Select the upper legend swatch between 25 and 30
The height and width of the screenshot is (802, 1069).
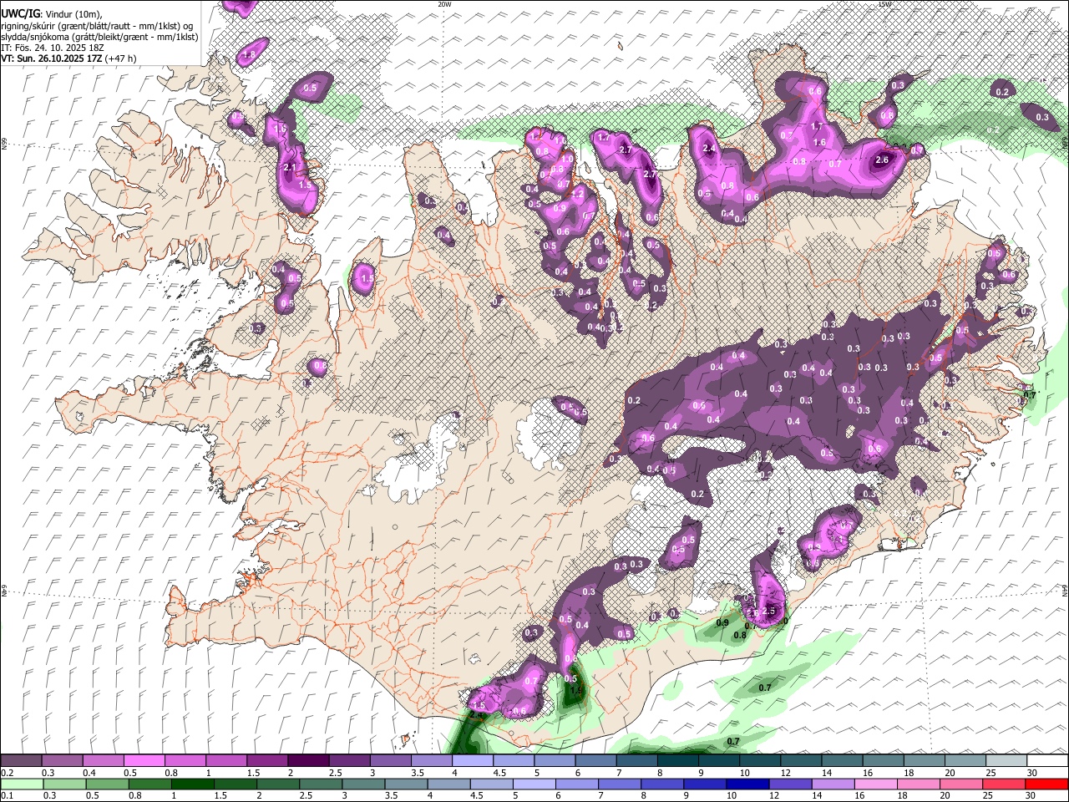click(1007, 761)
